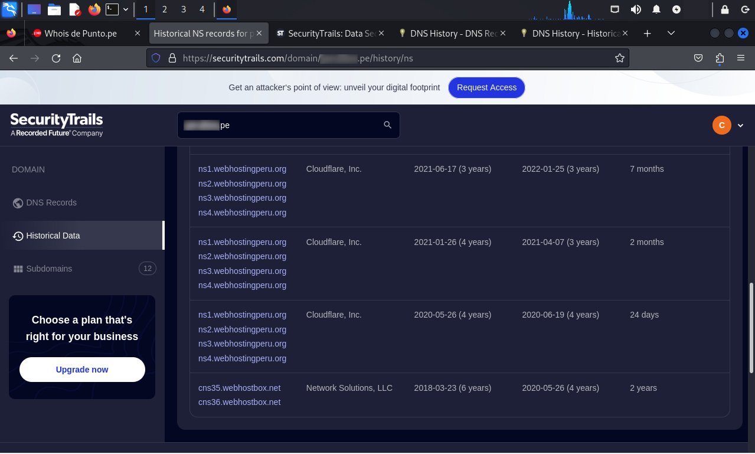Click the Upgrade now button
This screenshot has height=454, width=755.
point(82,370)
